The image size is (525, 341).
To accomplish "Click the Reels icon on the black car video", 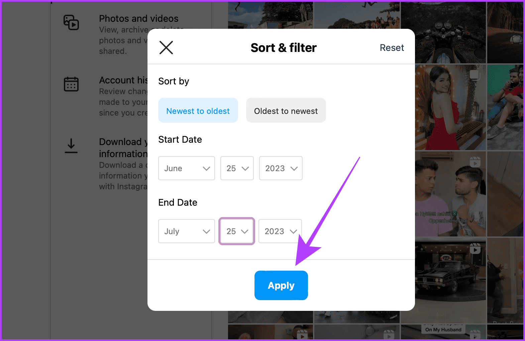I will tap(475, 249).
